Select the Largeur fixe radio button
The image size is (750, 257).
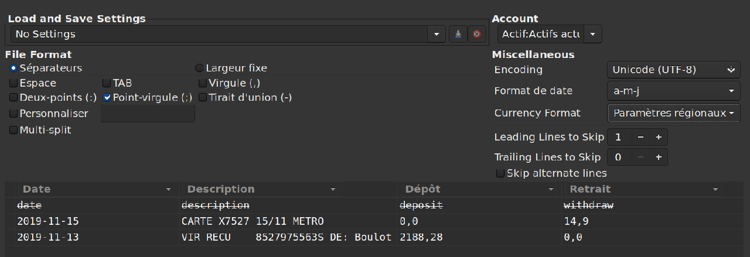click(x=199, y=68)
